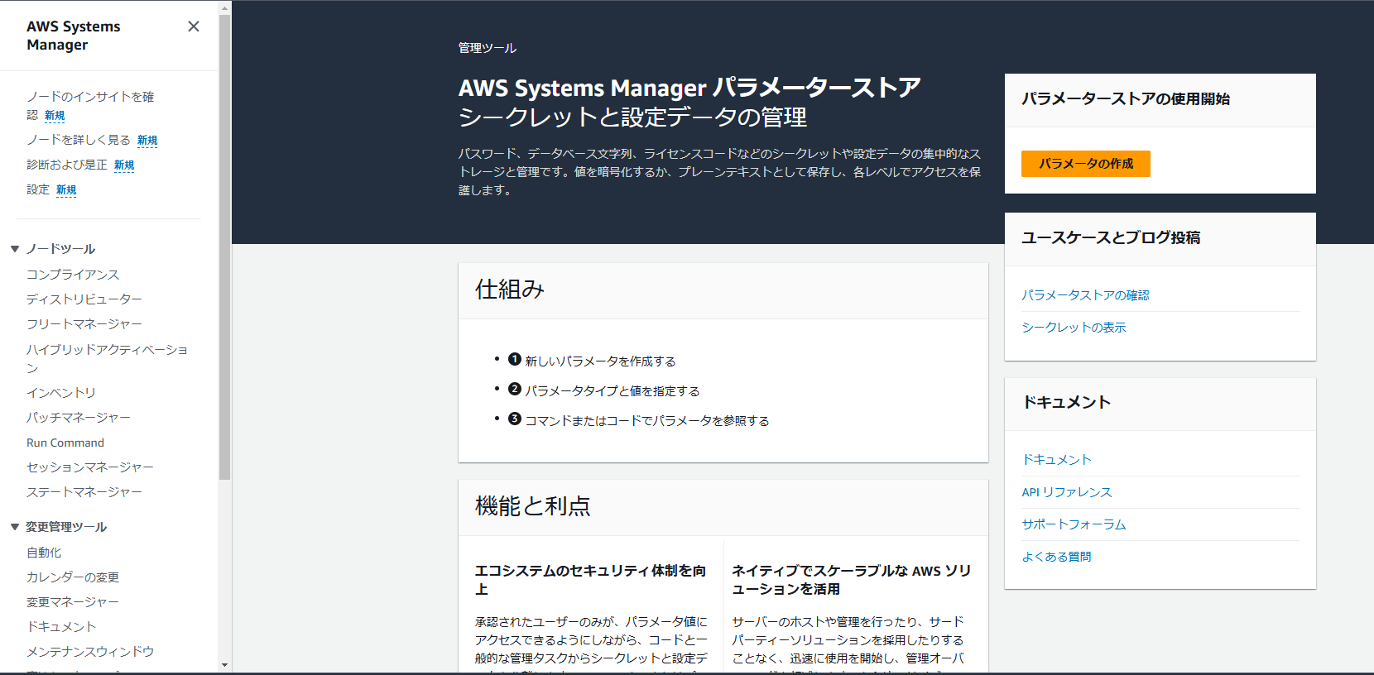Select メンテナンスウィンドウ in sidebar
Image resolution: width=1374 pixels, height=675 pixels.
(90, 651)
